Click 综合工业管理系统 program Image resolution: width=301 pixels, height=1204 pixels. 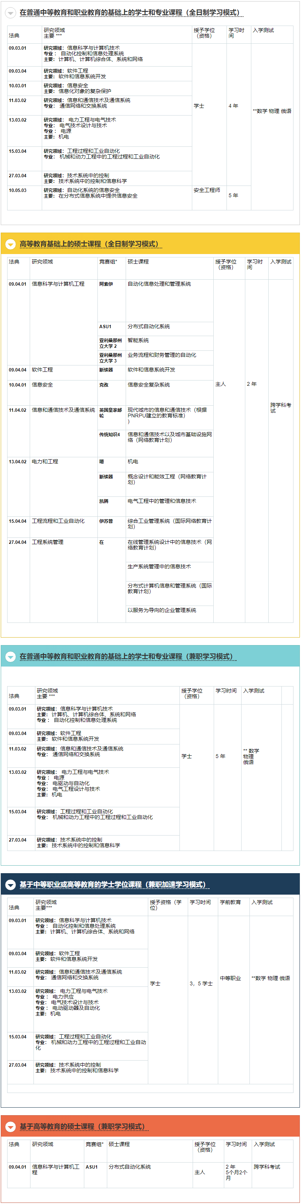[x=170, y=524]
